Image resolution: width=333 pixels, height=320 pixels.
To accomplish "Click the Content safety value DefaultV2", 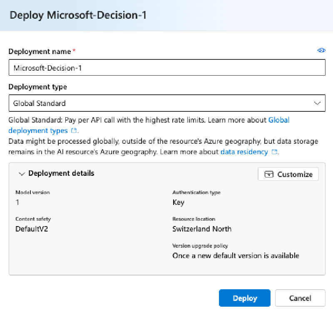I will click(32, 229).
